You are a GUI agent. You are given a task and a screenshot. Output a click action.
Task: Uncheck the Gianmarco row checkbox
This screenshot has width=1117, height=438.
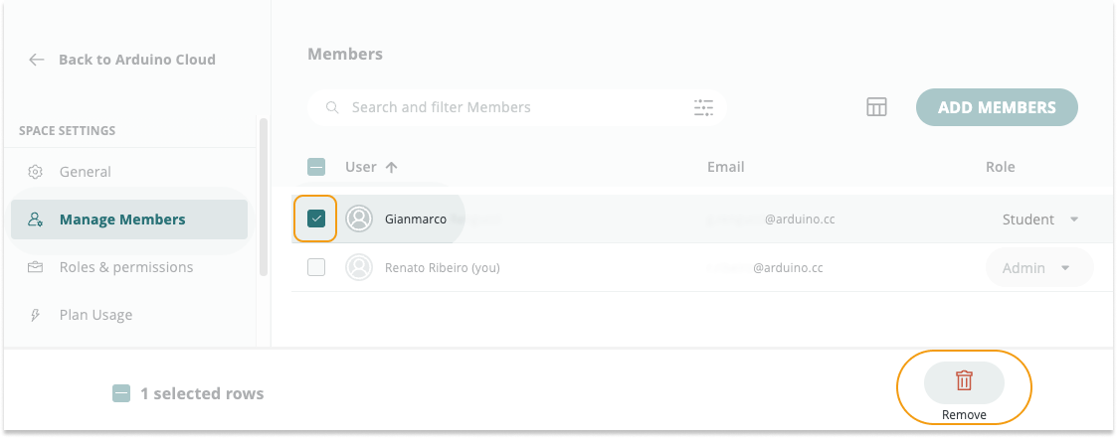coord(316,219)
